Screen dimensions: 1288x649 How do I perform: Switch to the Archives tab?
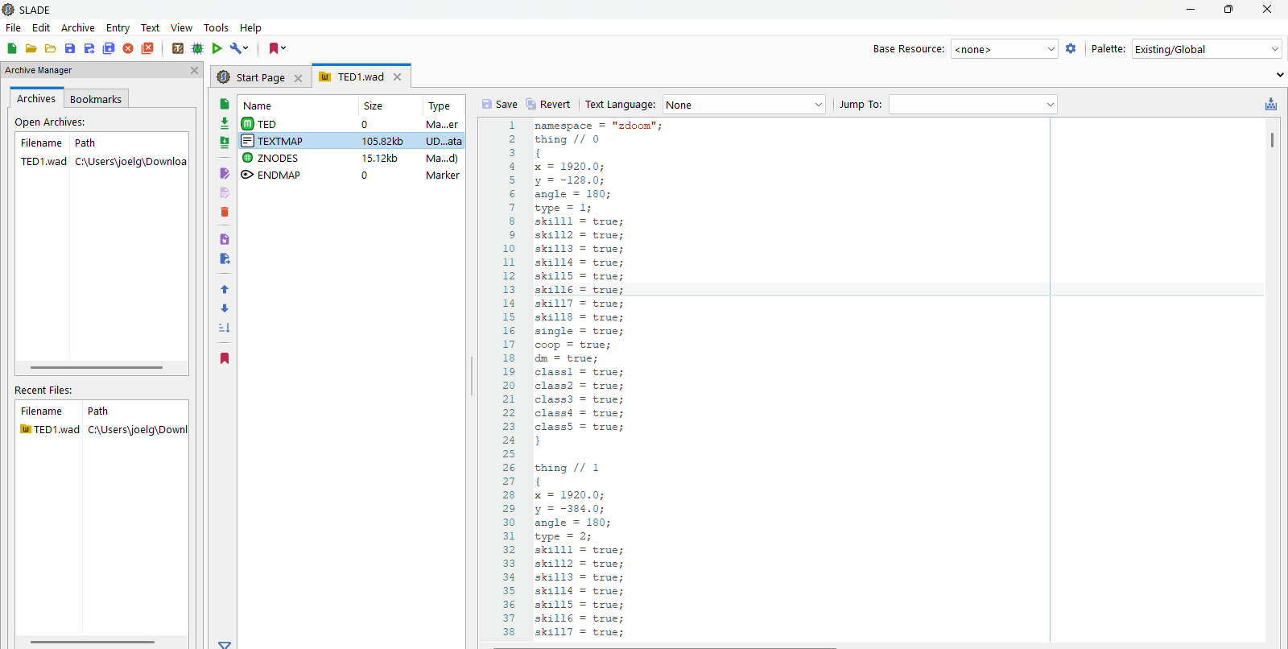tap(36, 98)
